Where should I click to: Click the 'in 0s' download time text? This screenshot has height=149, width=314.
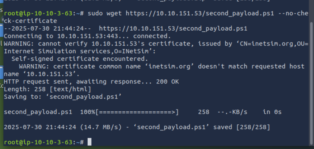coord(272,112)
